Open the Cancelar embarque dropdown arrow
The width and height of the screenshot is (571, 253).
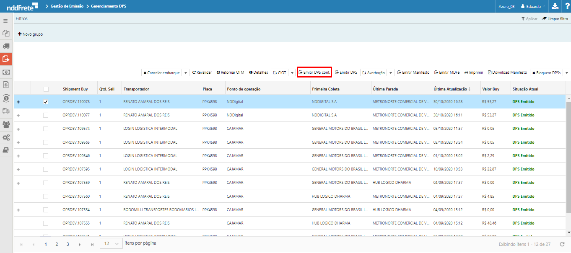[x=186, y=73]
